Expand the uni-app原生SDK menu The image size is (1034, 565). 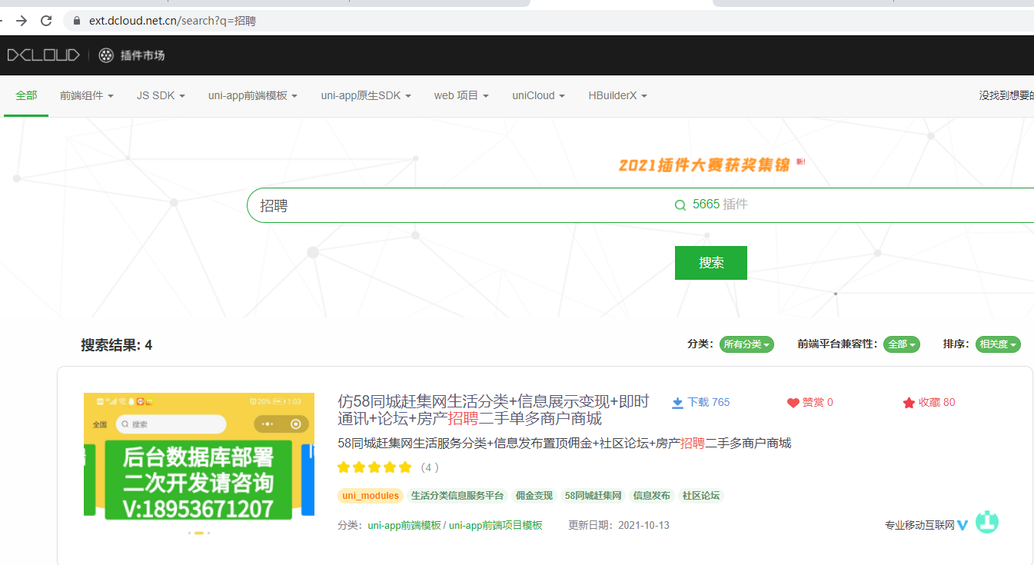pos(366,95)
